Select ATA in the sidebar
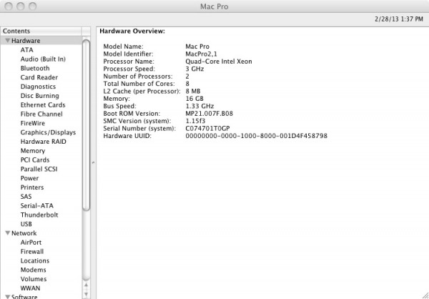This screenshot has height=299, width=429. coord(27,50)
